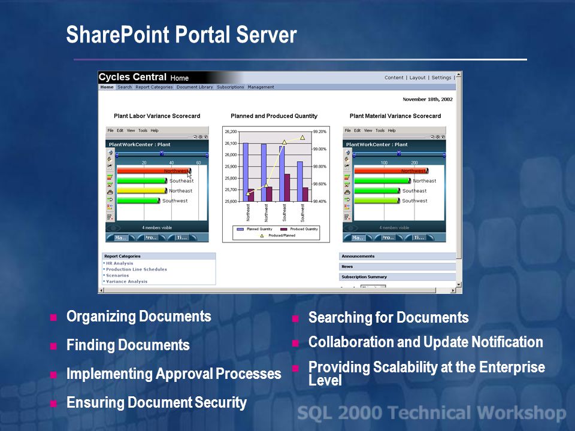
Task: Open the HR Analysis report category
Action: pos(120,263)
